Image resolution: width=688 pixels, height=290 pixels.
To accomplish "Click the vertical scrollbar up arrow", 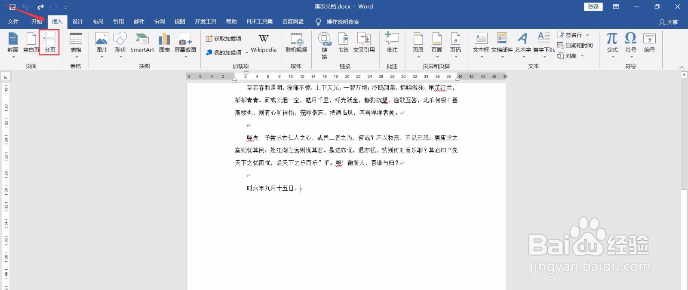I will [684, 75].
